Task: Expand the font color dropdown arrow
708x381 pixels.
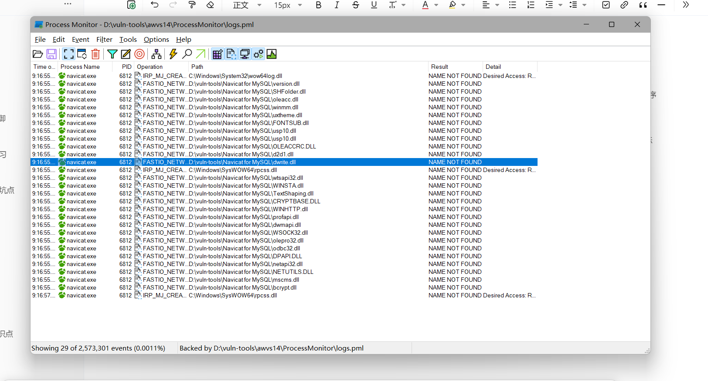Action: click(436, 5)
